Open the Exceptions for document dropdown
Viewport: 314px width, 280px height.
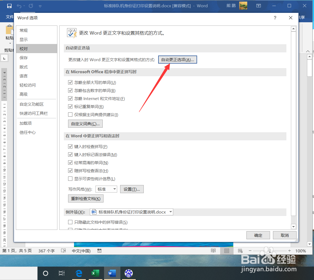click(132, 212)
